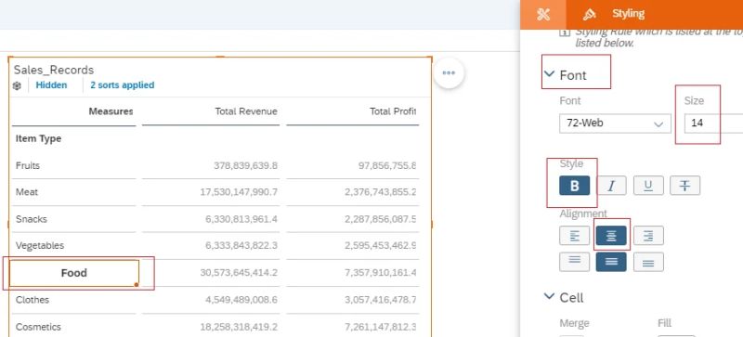743x337 pixels.
Task: Set vertical alignment to bottom
Action: [648, 262]
